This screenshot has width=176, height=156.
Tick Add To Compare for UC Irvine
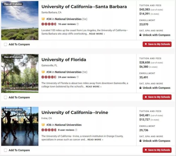[x=6, y=150]
